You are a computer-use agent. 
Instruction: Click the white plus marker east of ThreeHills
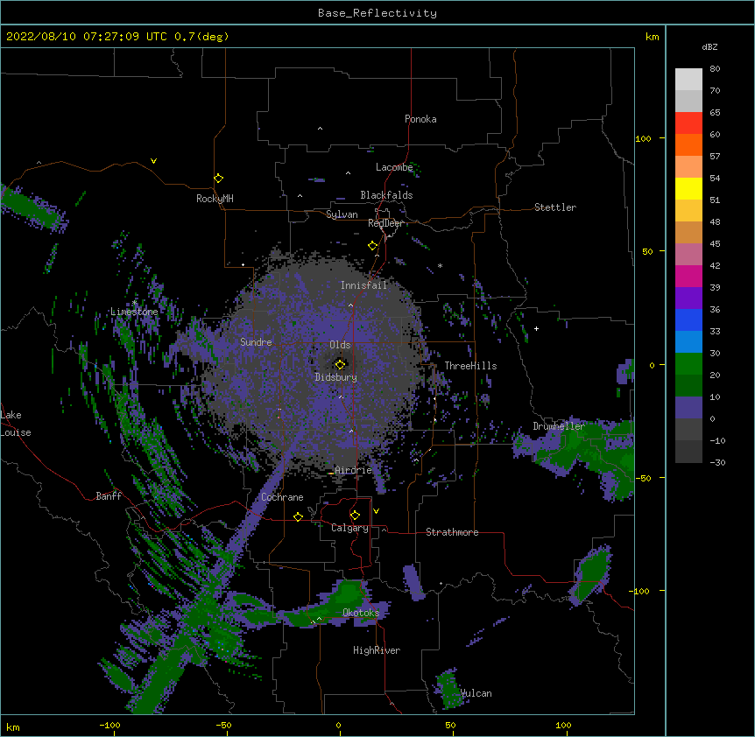coord(536,328)
